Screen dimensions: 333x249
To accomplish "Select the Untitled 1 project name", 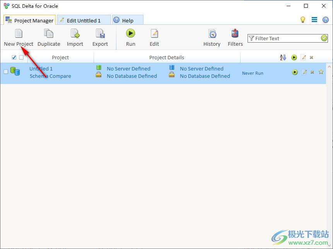I will [x=41, y=69].
